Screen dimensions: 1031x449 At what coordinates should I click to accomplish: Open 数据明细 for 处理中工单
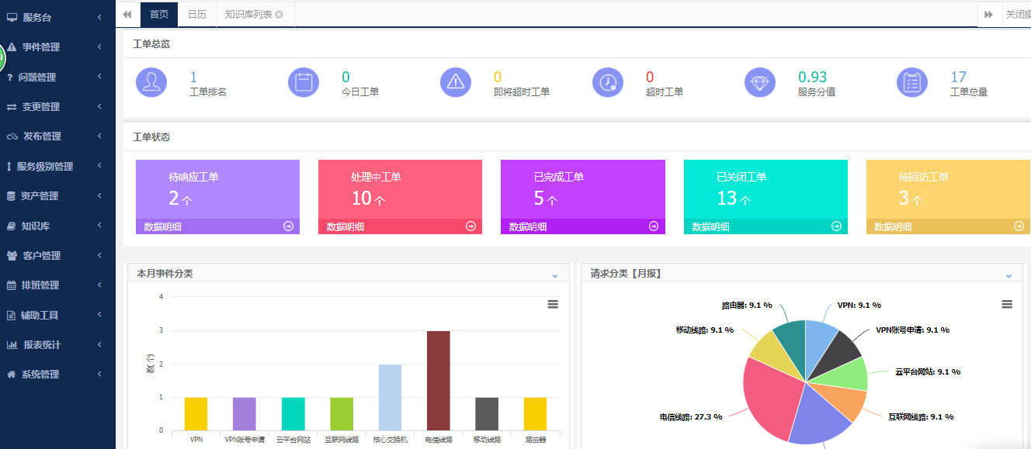click(x=345, y=227)
